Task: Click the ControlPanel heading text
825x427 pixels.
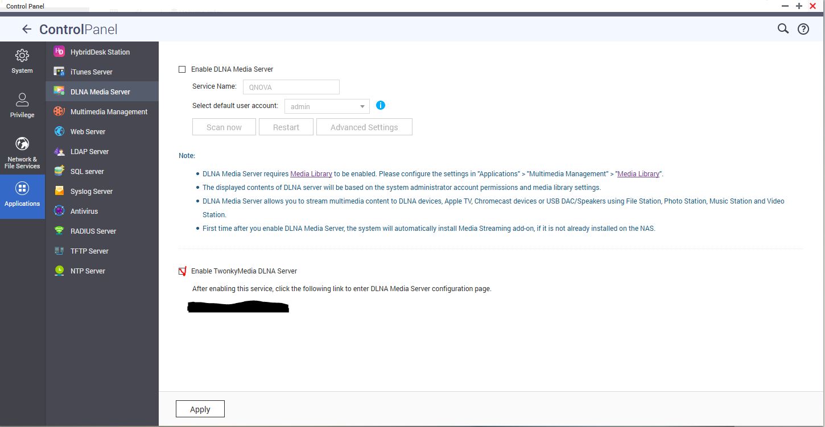Action: 79,30
